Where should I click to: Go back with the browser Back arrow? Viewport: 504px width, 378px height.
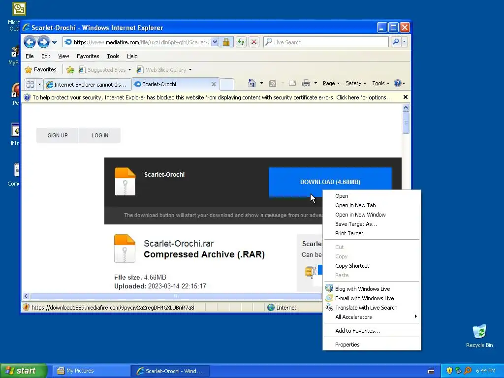coord(30,42)
